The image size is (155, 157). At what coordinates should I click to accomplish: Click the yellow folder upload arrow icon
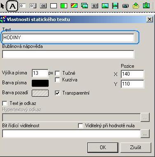(x=136, y=6)
